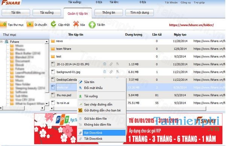Viewport: 226px width, 146px height.
Task: Open the Tìm nội dung tab
Action: point(140,12)
